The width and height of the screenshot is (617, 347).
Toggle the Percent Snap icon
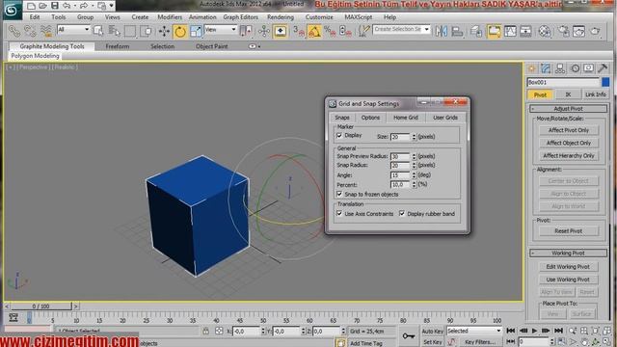click(x=330, y=31)
